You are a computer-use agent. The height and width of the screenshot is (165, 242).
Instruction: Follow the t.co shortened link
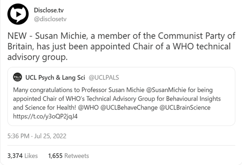(45, 116)
